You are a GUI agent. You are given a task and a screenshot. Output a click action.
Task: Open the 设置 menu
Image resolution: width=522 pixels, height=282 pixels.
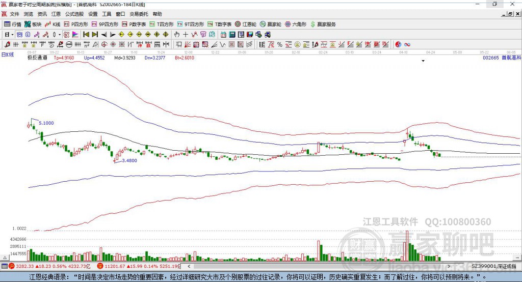pos(93,14)
